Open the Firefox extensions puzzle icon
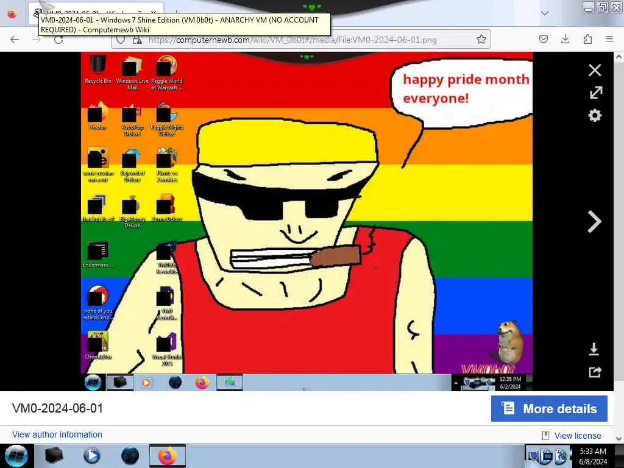This screenshot has width=624, height=468. pos(587,39)
